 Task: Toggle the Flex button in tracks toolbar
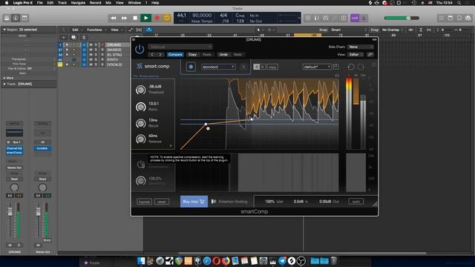tap(139, 30)
